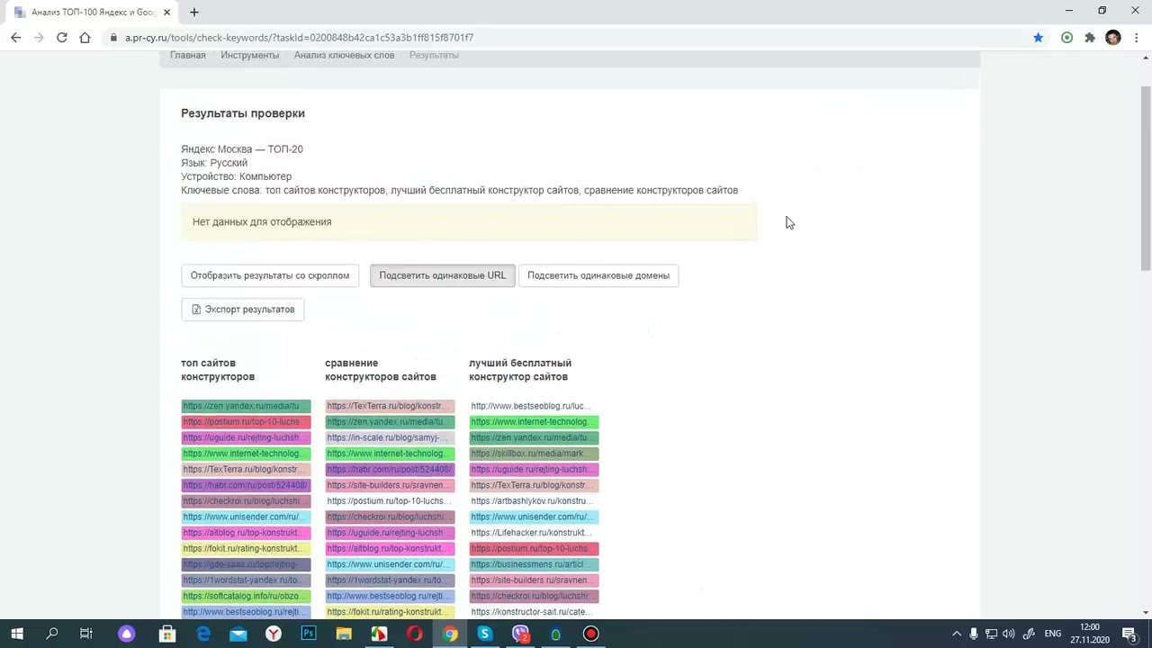Open softcatalog.info link in first column
This screenshot has width=1152, height=648.
[246, 596]
